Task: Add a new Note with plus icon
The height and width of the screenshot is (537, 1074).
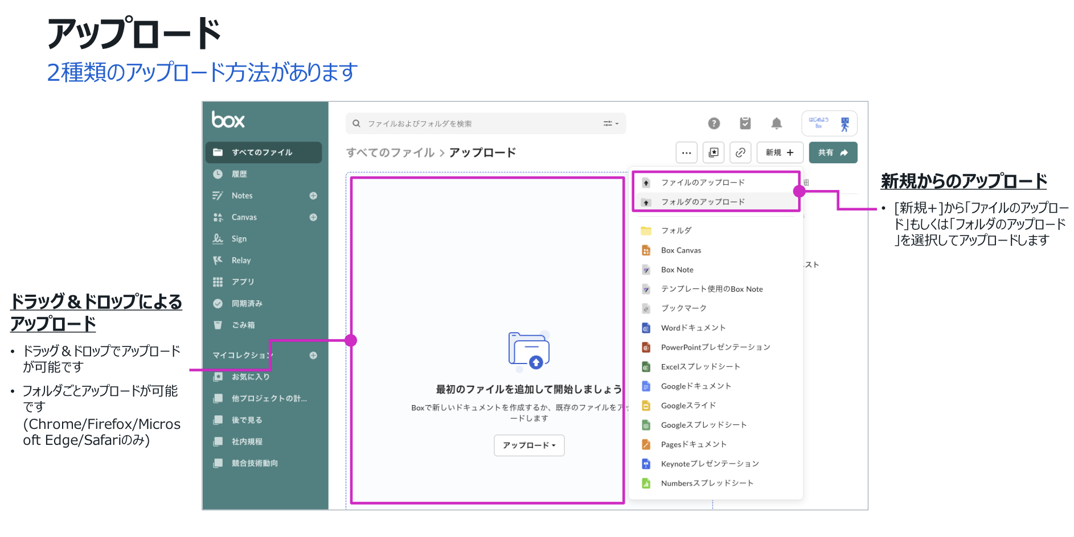Action: pos(313,196)
